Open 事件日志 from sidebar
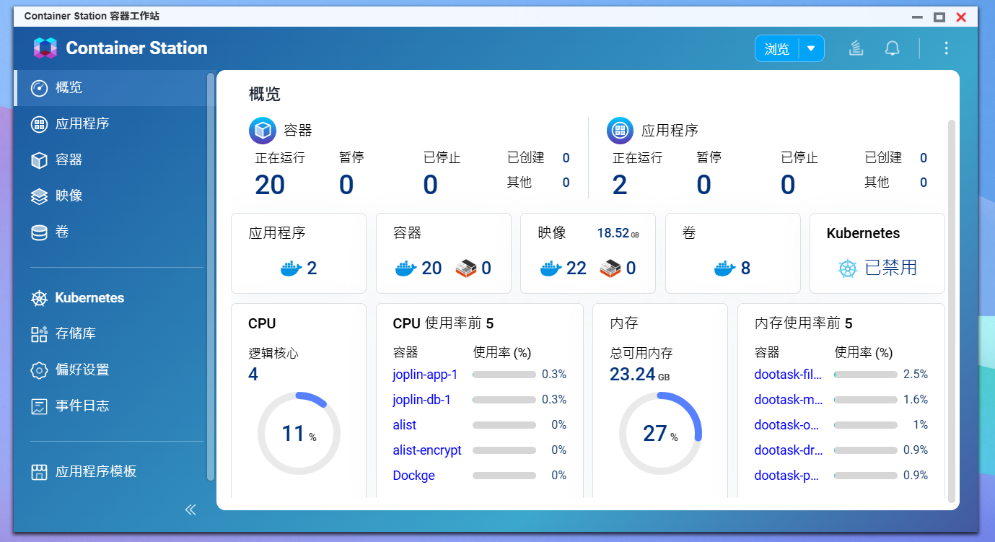Image resolution: width=995 pixels, height=542 pixels. 110,406
